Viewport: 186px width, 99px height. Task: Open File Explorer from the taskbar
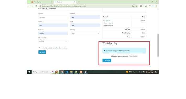[72, 72]
